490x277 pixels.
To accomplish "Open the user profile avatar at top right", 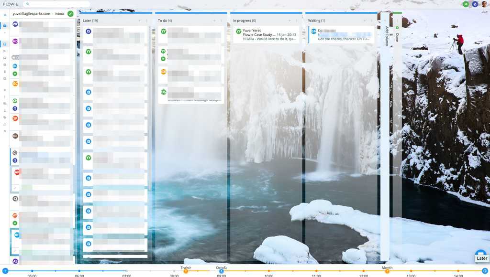I will pyautogui.click(x=484, y=4).
